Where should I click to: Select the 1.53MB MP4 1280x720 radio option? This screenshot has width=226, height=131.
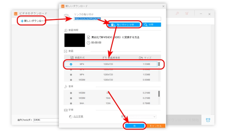71,64
